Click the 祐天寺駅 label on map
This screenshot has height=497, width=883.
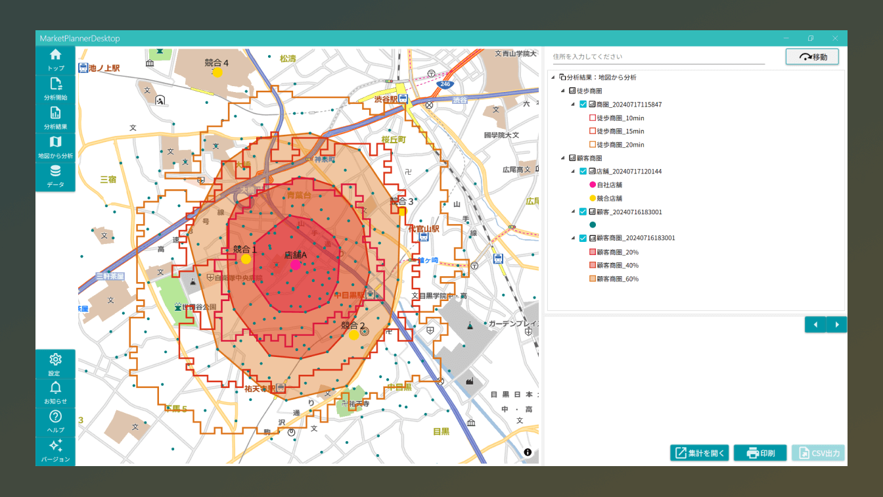tap(260, 389)
